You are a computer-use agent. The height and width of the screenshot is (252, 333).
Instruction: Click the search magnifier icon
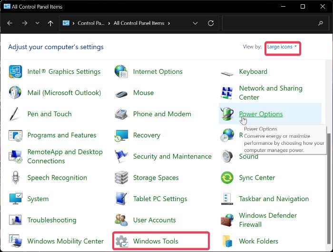click(321, 23)
